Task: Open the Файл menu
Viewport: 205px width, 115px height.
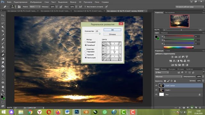Action: point(9,2)
